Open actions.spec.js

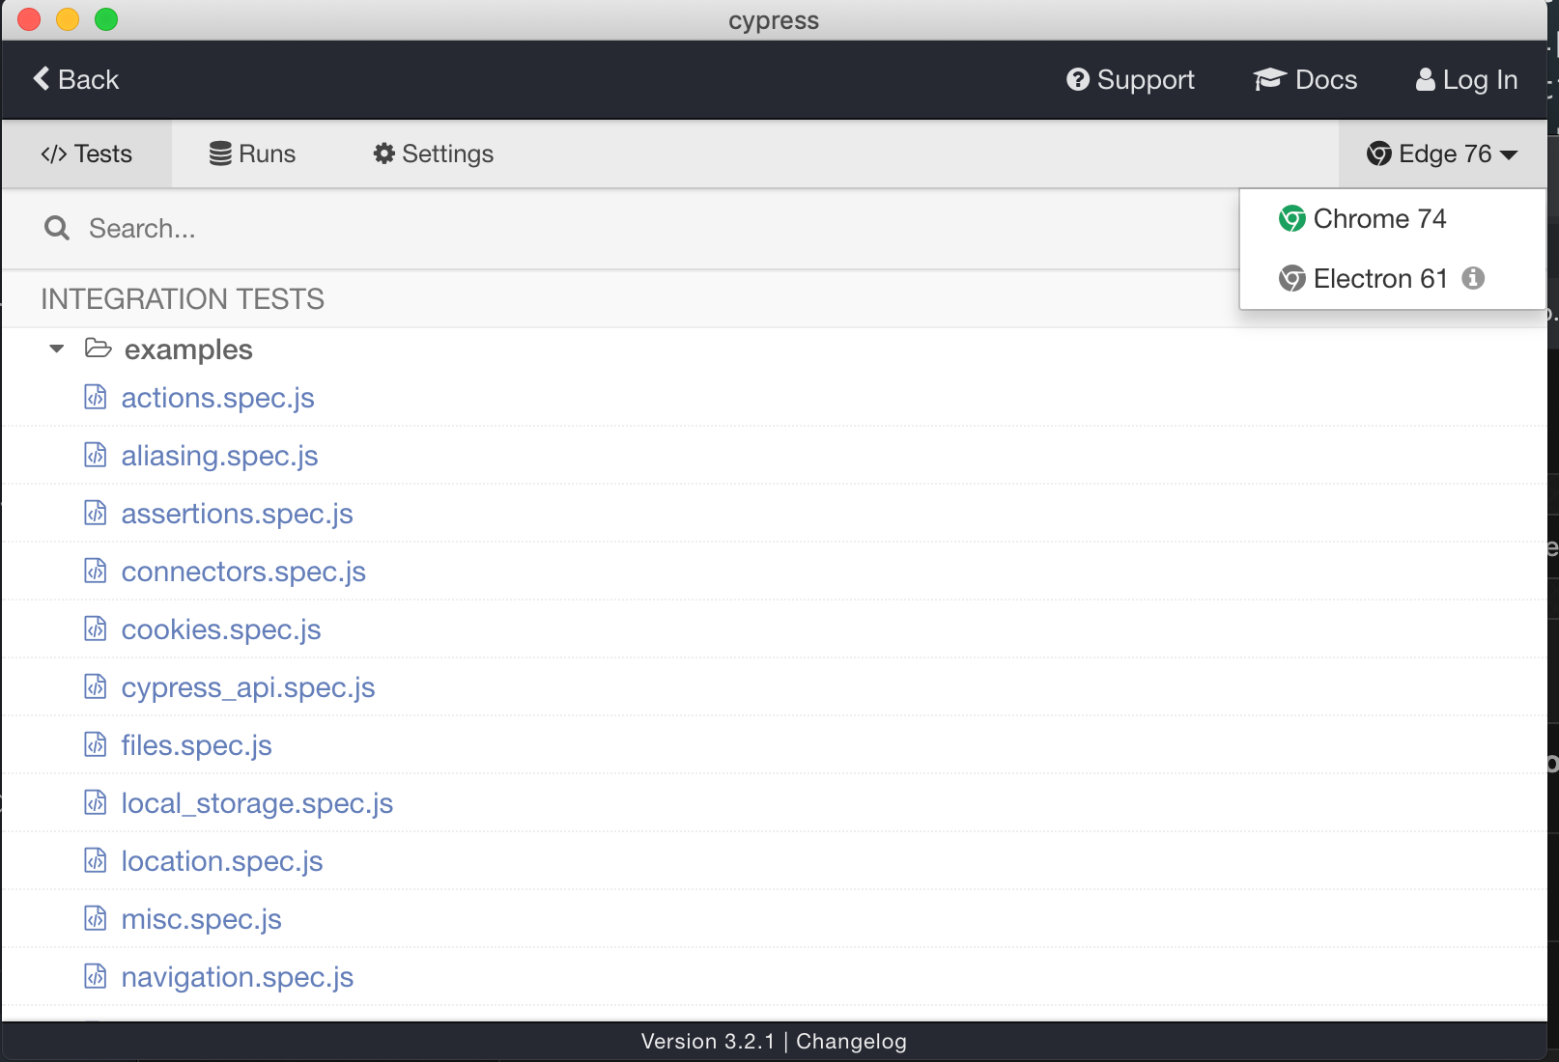pos(217,398)
